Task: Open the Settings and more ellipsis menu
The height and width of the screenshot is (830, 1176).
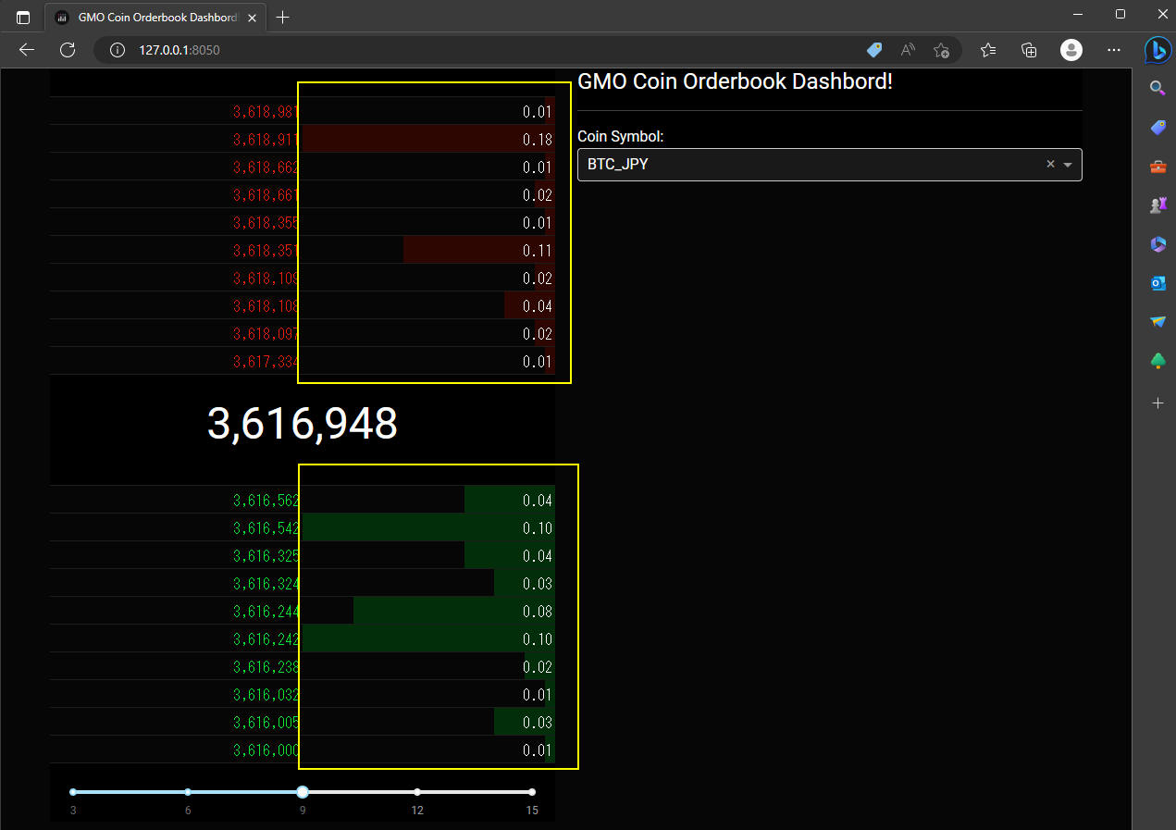Action: point(1114,50)
